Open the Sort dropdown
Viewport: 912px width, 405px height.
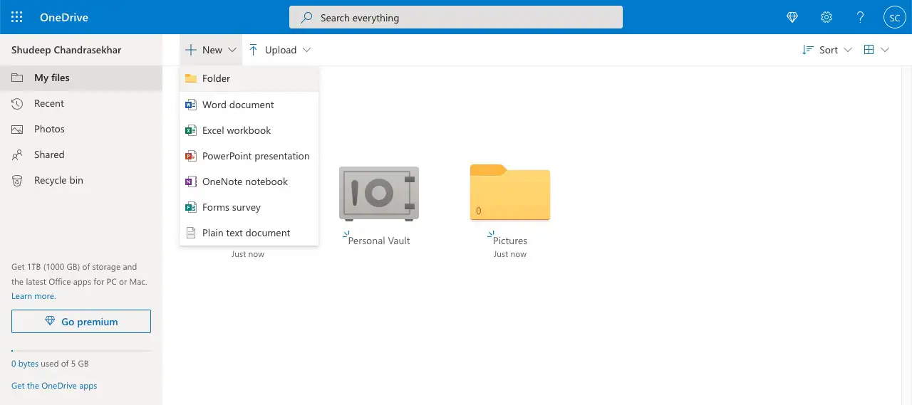click(x=827, y=50)
